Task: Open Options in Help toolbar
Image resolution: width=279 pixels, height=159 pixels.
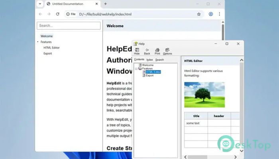Action: pos(167,51)
